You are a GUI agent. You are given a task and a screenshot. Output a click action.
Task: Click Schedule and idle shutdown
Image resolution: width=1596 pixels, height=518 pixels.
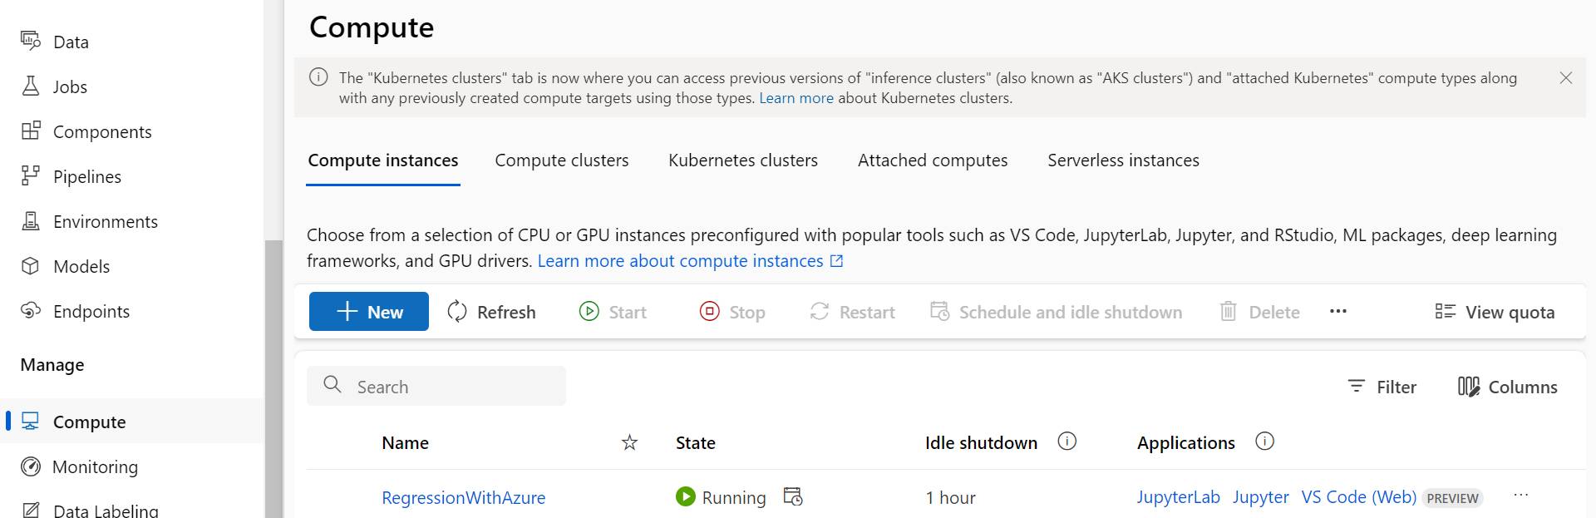click(1056, 312)
